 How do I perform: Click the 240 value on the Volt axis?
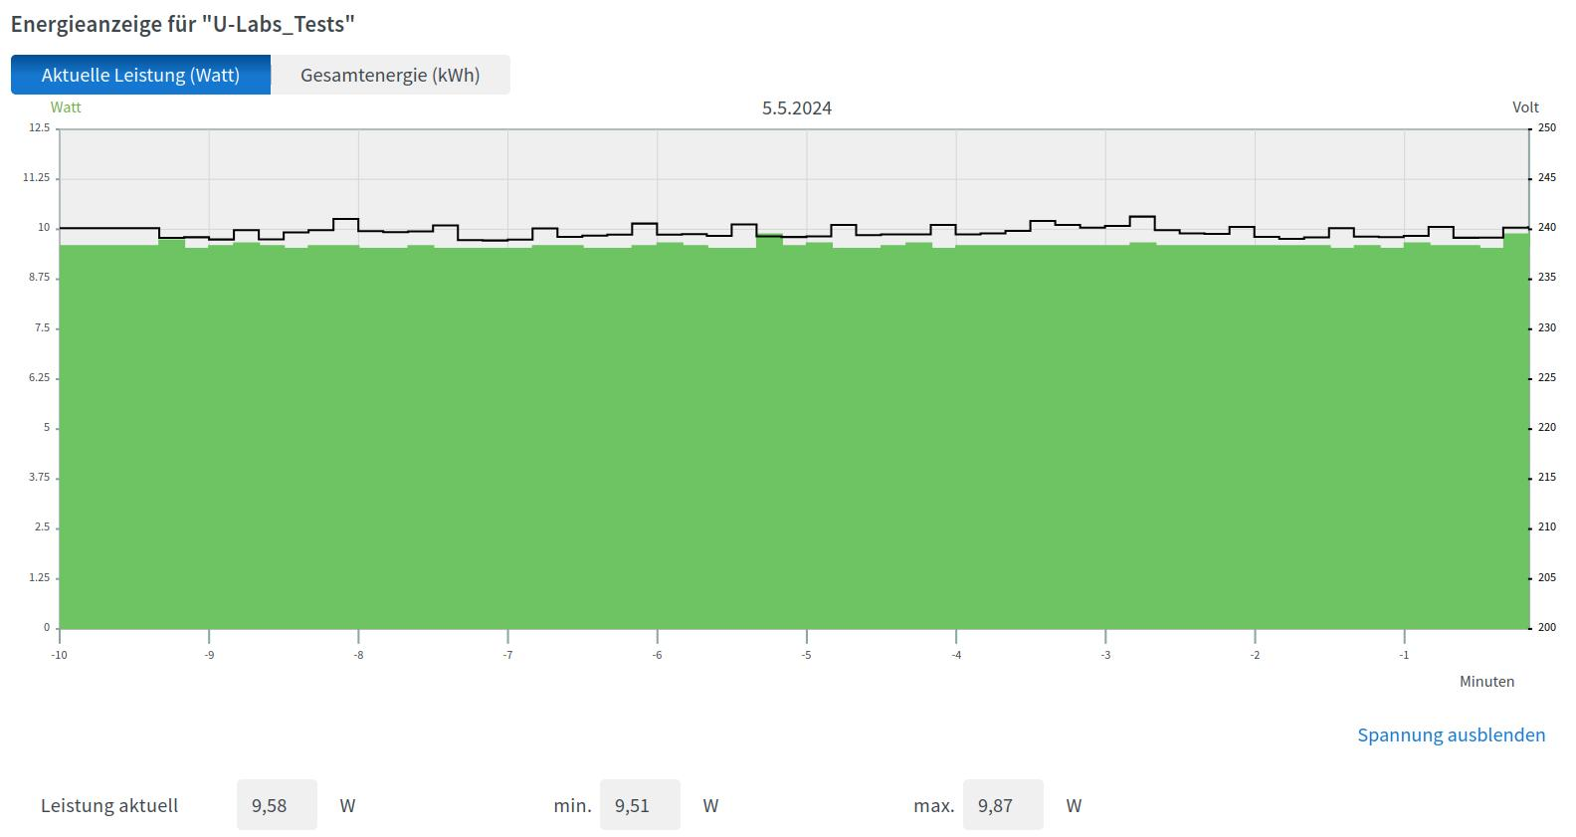(1547, 227)
